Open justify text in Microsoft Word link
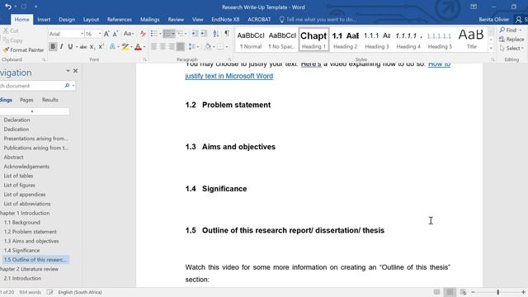 [229, 76]
